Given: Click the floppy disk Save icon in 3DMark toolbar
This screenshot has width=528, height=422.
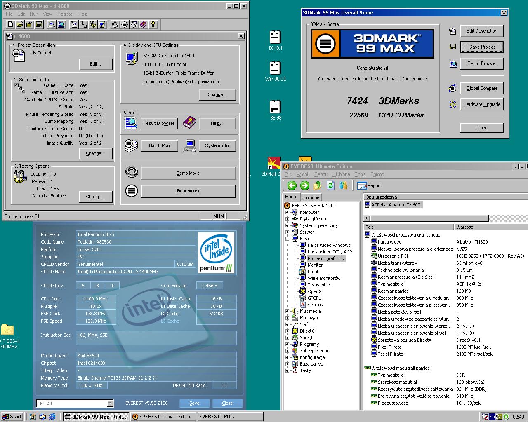Looking at the screenshot, I should [x=39, y=25].
